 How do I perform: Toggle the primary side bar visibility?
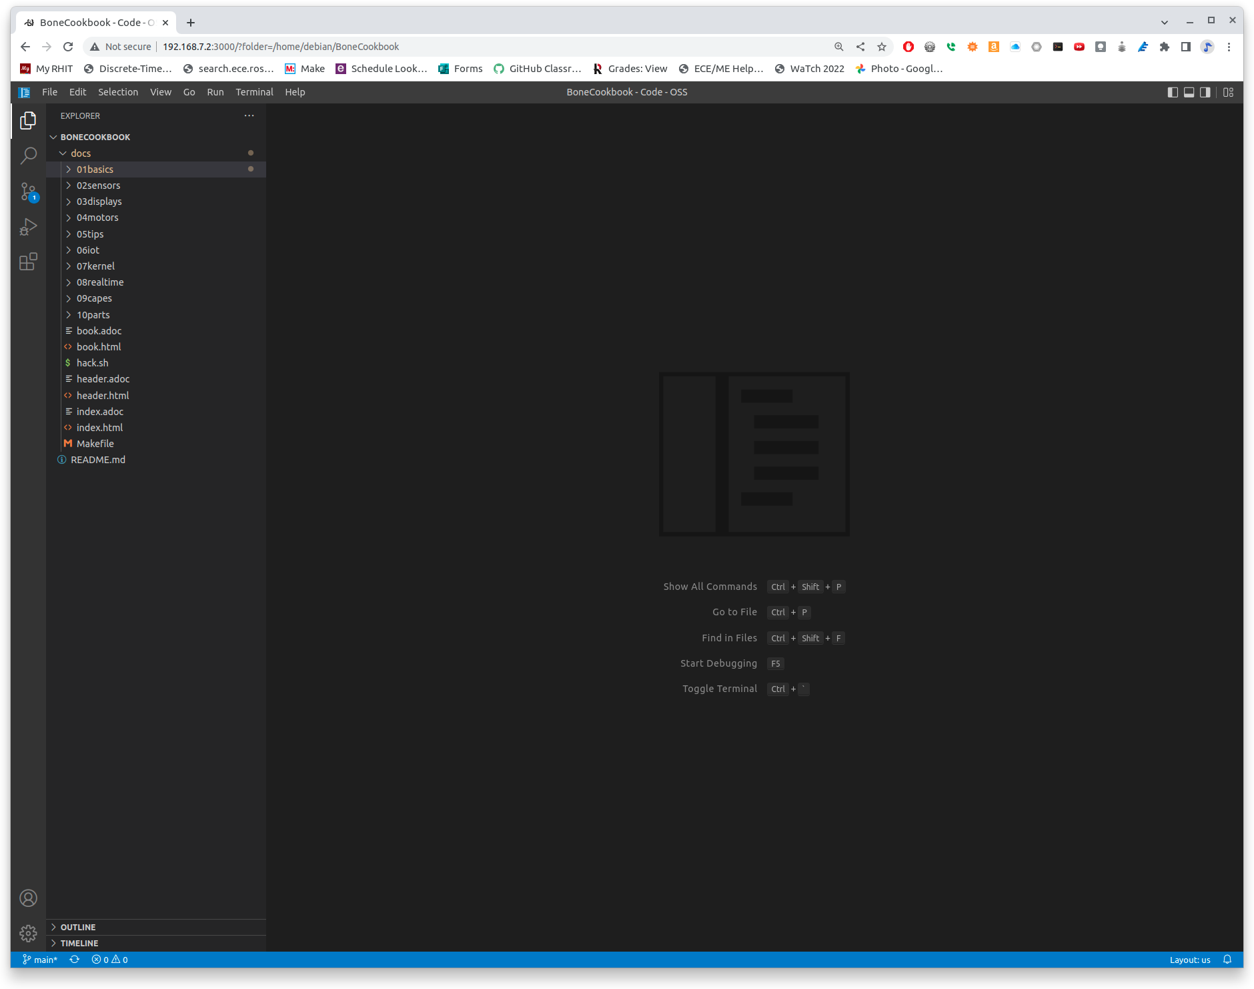1173,92
